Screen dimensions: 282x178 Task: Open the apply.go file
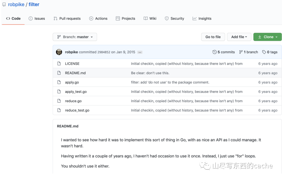[72, 82]
